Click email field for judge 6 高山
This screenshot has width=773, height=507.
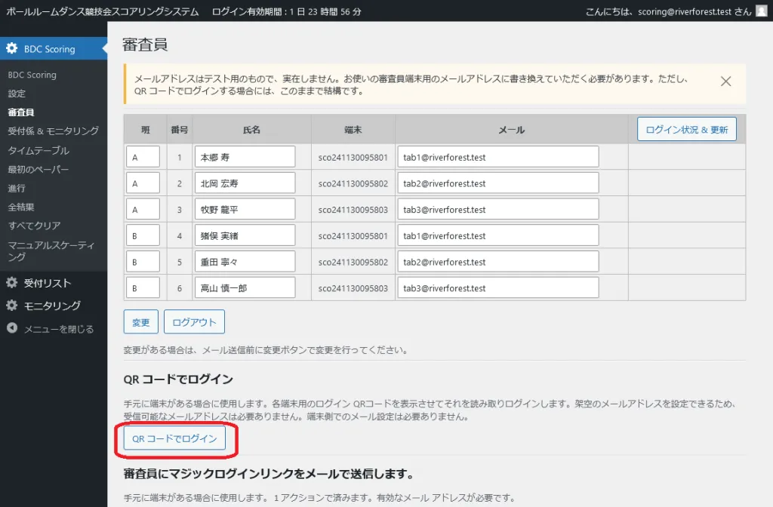point(497,288)
